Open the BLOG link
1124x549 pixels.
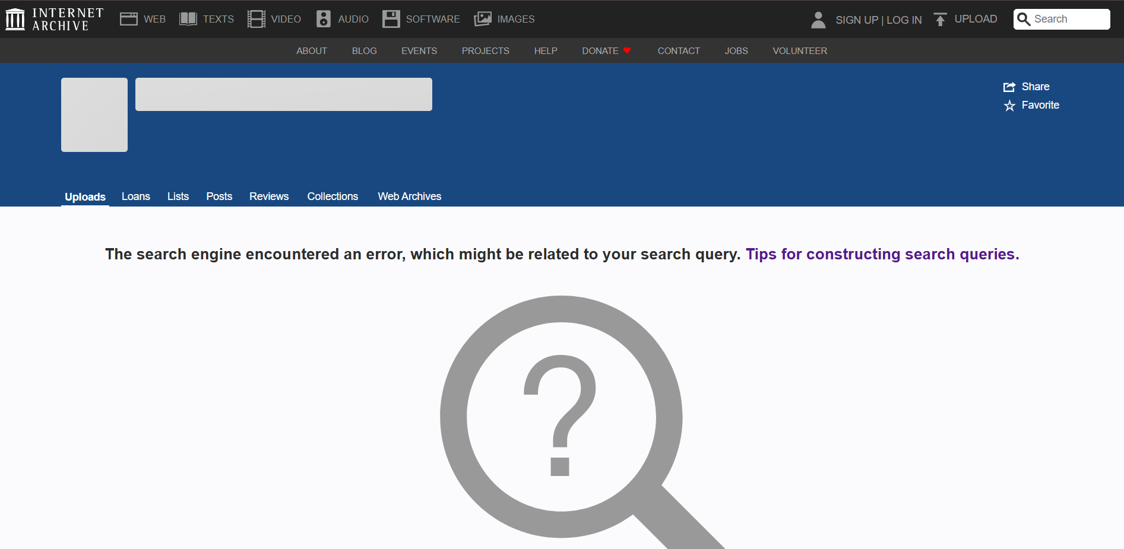(x=365, y=51)
